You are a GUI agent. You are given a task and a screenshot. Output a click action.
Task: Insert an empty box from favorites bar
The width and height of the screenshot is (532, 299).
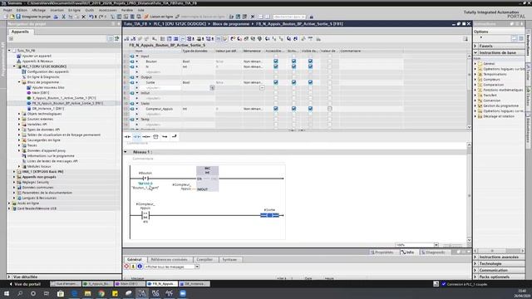point(155,136)
